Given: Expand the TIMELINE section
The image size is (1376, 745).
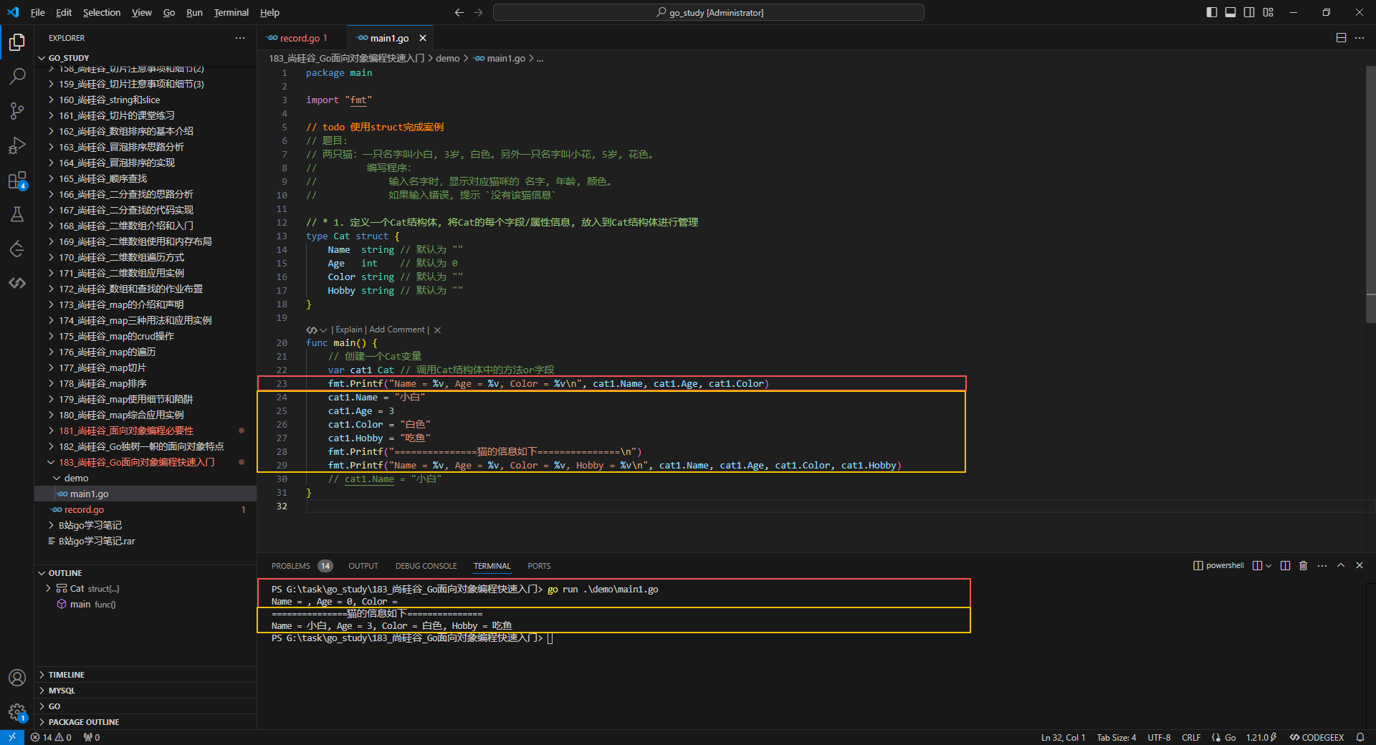Looking at the screenshot, I should (x=67, y=675).
